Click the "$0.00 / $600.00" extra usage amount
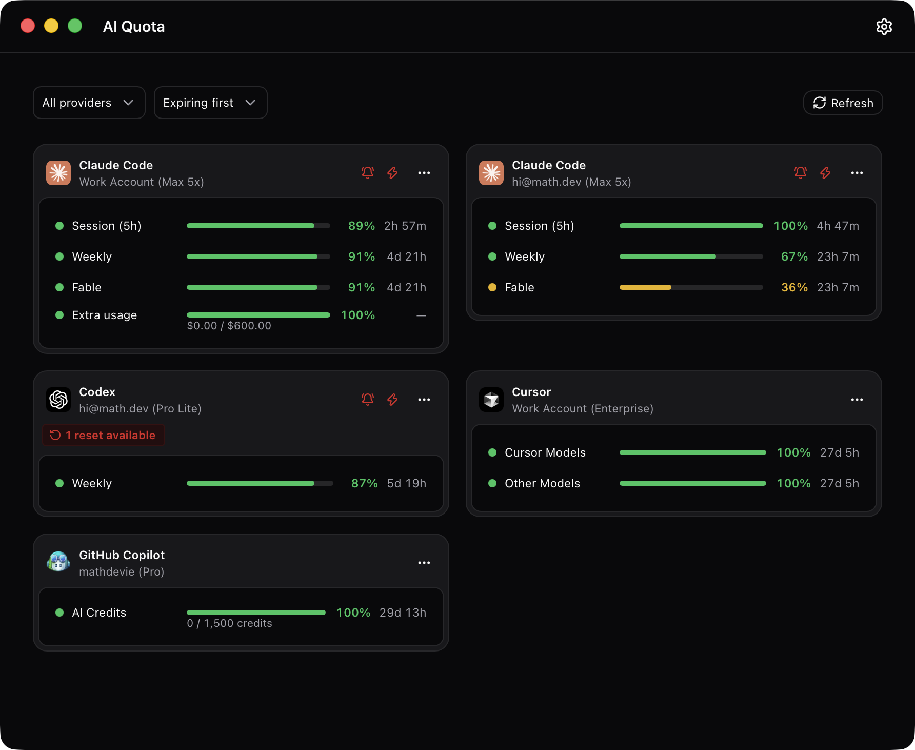Viewport: 915px width, 750px height. pos(229,326)
